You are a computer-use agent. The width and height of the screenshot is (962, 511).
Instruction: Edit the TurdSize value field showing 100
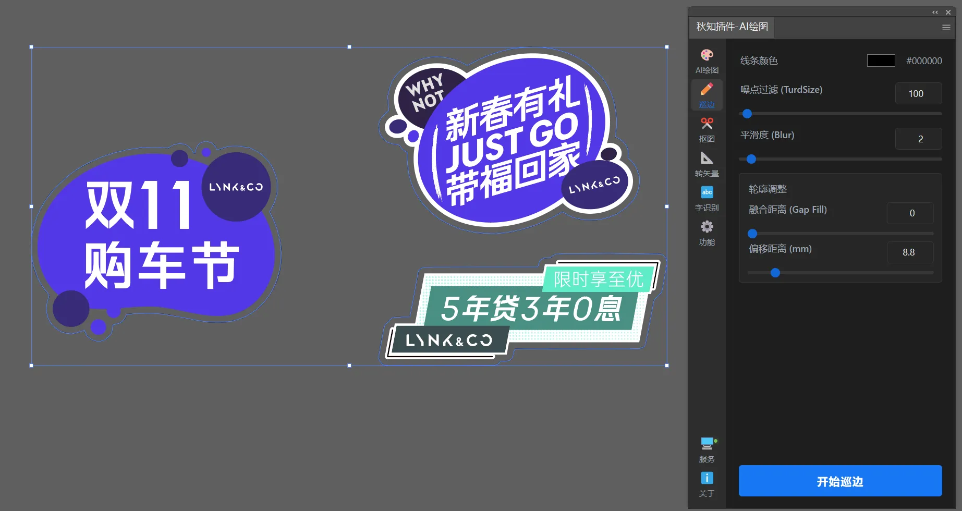pyautogui.click(x=918, y=93)
